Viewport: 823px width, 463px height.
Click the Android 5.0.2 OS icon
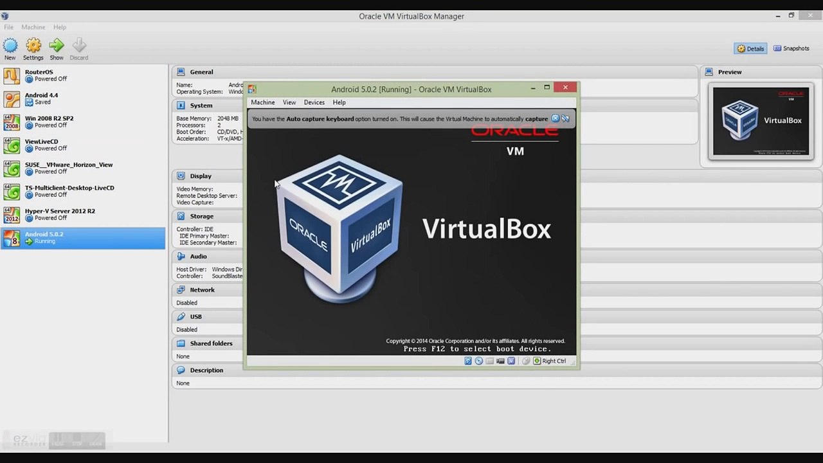[12, 238]
